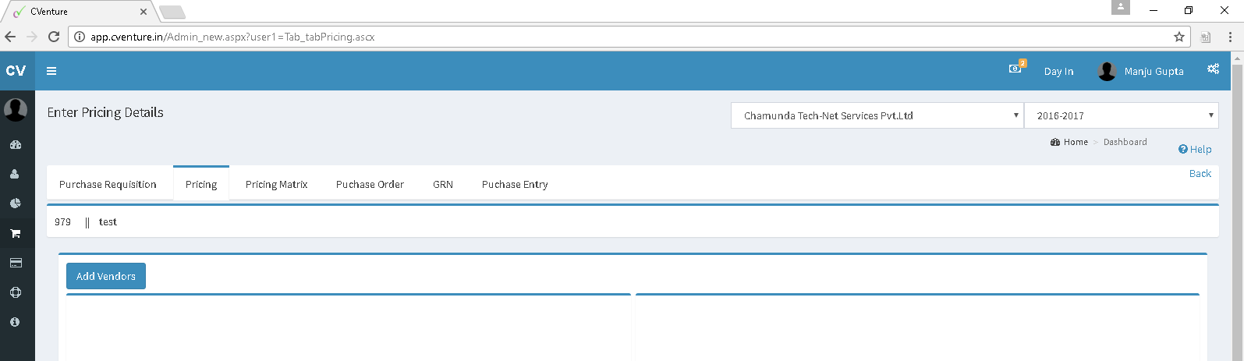The image size is (1244, 361).
Task: Click the Back link
Action: pos(1200,173)
